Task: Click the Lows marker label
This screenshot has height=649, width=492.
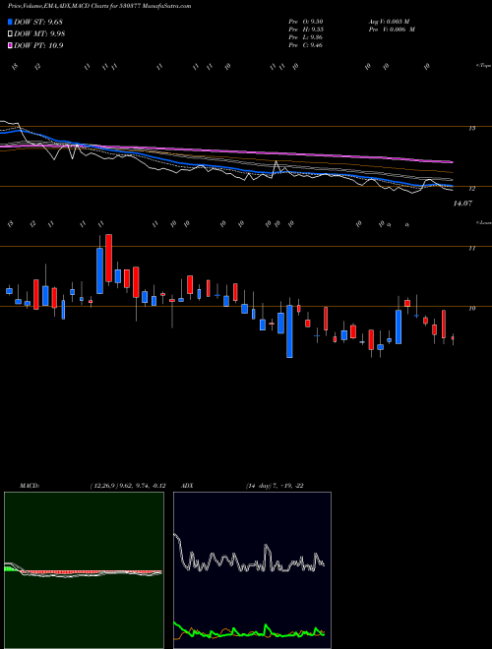Action: [x=483, y=223]
